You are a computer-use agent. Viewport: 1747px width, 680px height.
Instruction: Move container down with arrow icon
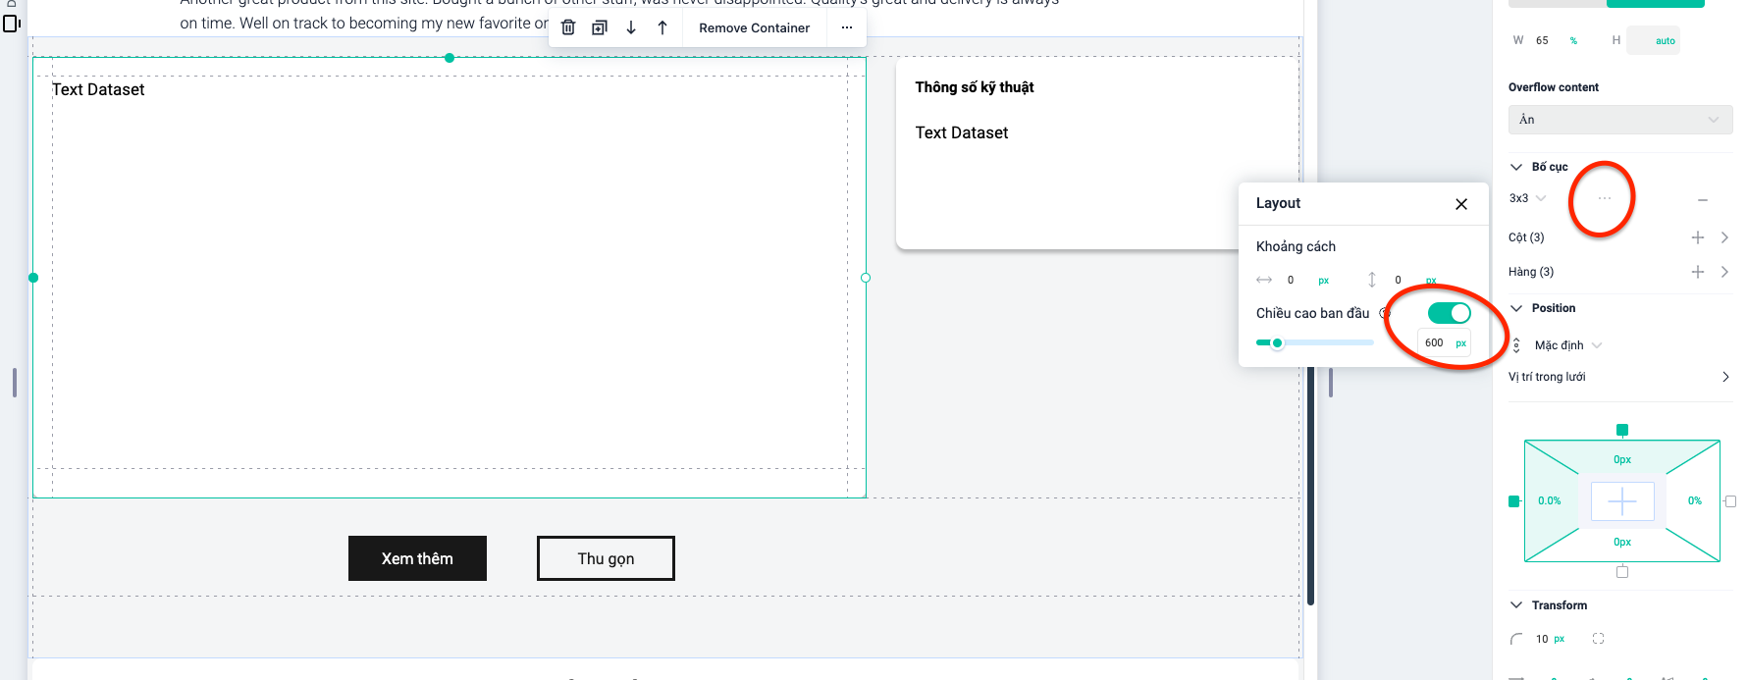click(x=631, y=27)
